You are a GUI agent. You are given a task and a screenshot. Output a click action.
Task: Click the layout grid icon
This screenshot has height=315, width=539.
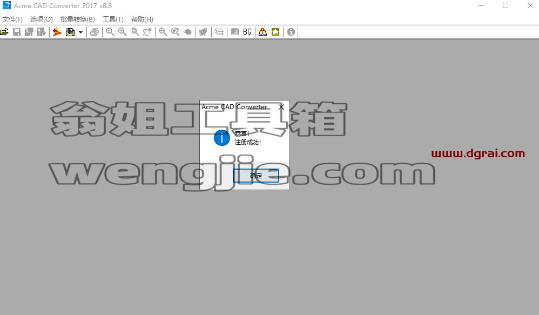coord(235,32)
